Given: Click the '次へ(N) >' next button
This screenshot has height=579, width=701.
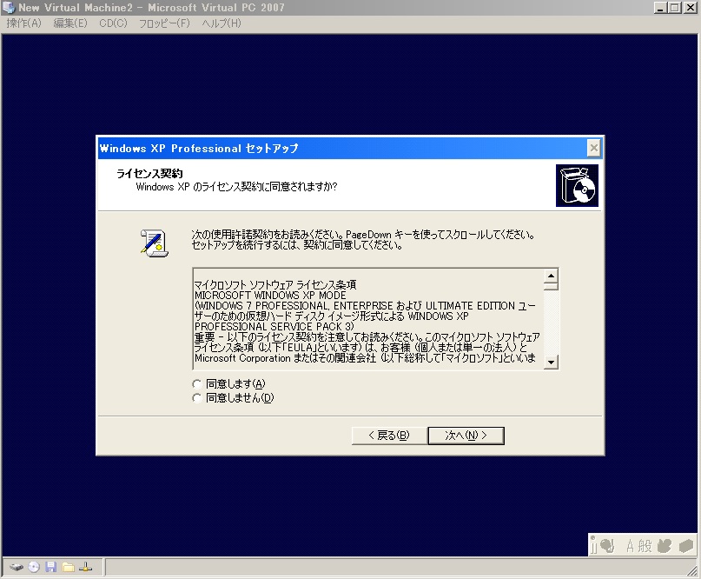Looking at the screenshot, I should 466,436.
